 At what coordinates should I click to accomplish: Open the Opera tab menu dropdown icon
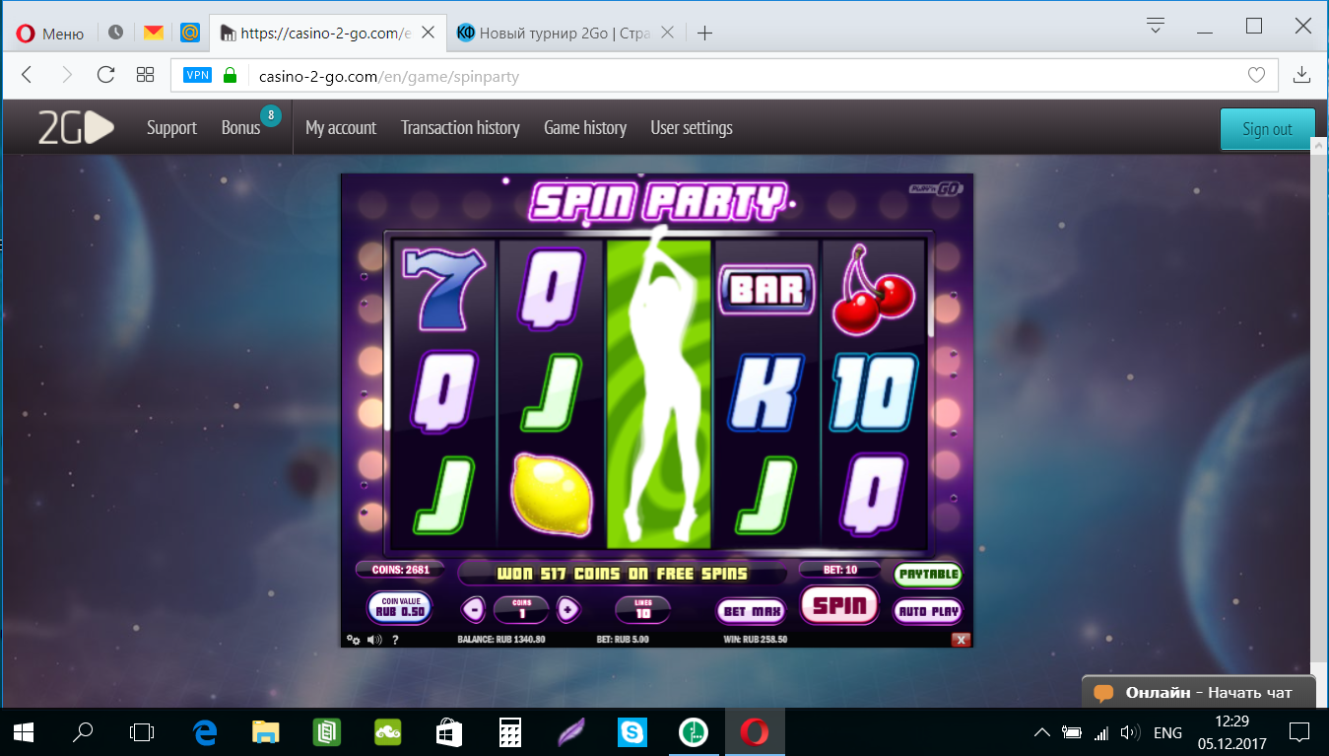[1157, 26]
